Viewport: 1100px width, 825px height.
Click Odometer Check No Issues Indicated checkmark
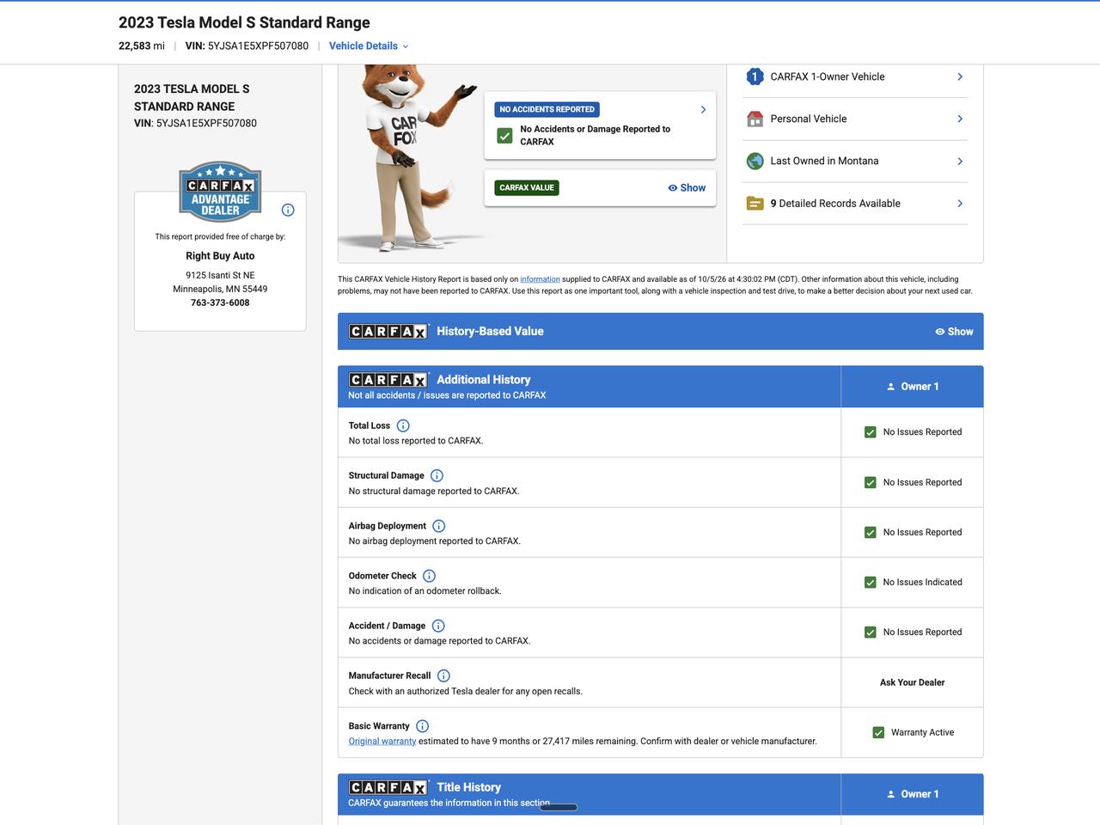(x=871, y=582)
